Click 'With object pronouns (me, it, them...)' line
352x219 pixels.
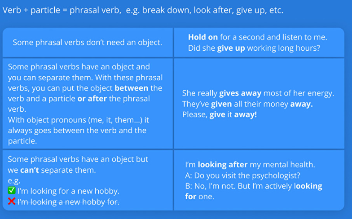pyautogui.click(x=79, y=120)
